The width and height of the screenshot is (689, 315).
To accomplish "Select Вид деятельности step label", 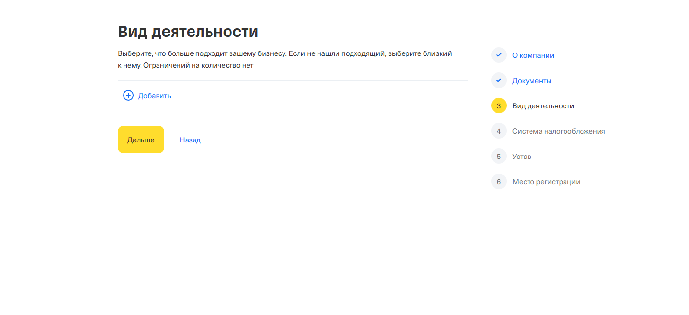I will [x=543, y=106].
